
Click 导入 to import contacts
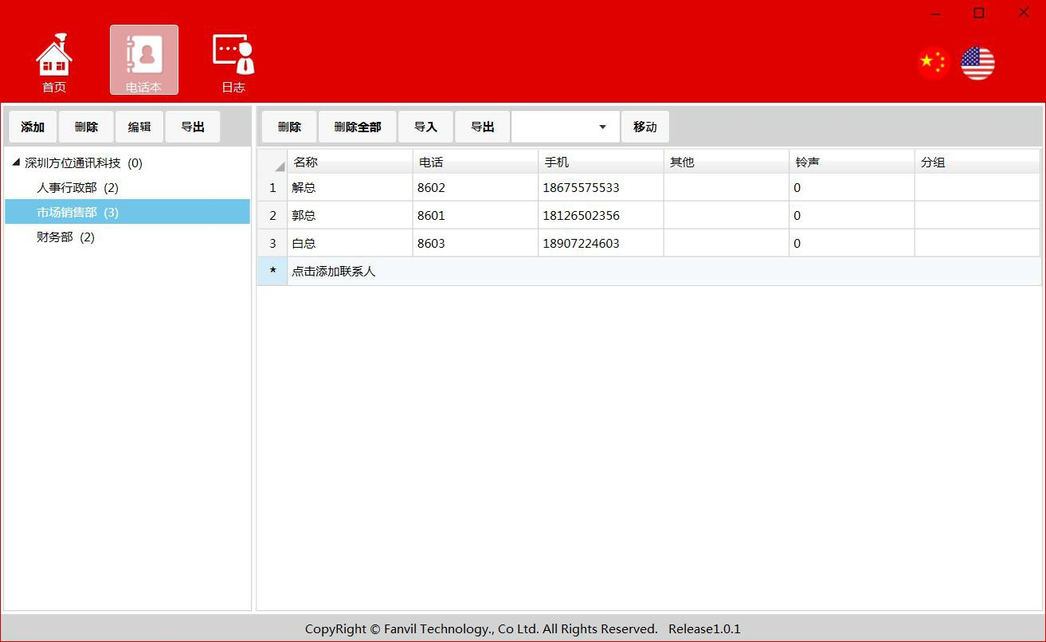point(426,127)
